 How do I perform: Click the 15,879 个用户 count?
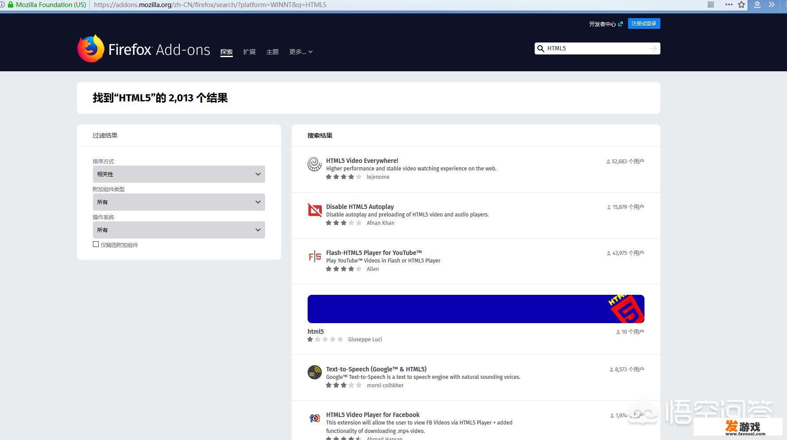626,207
